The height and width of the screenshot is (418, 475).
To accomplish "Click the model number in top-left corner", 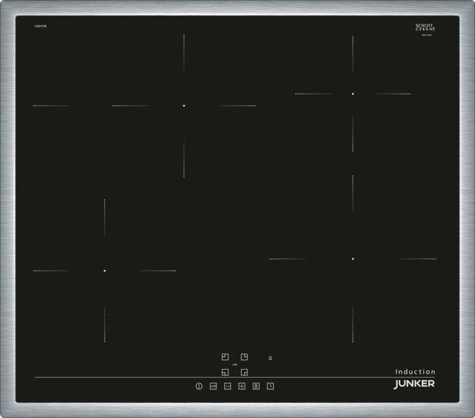I will click(41, 27).
